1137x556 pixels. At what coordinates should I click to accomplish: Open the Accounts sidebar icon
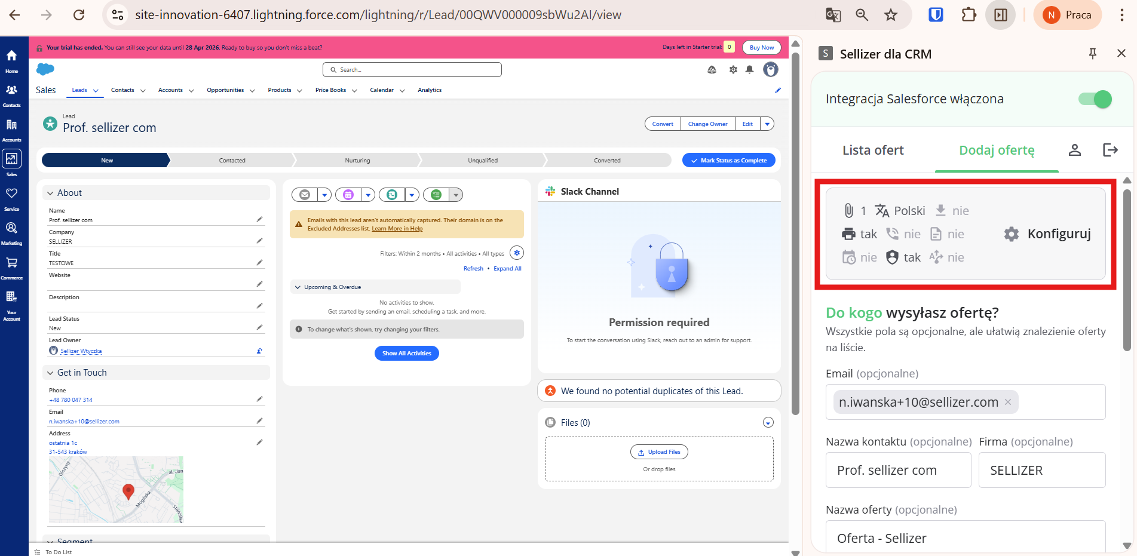11,127
